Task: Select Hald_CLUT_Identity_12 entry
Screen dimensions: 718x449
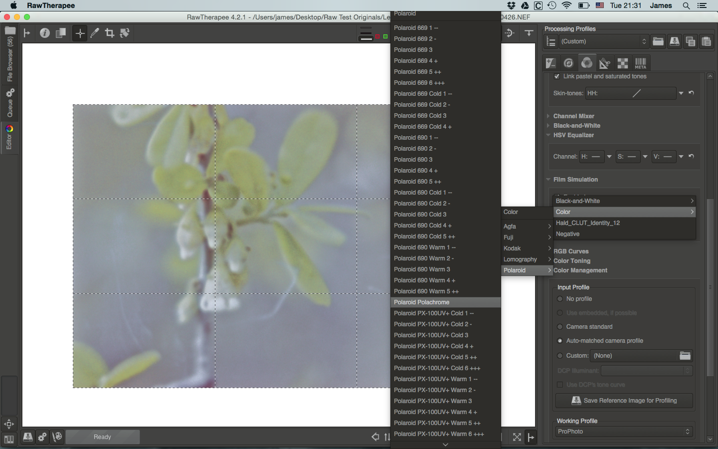Action: coord(624,223)
